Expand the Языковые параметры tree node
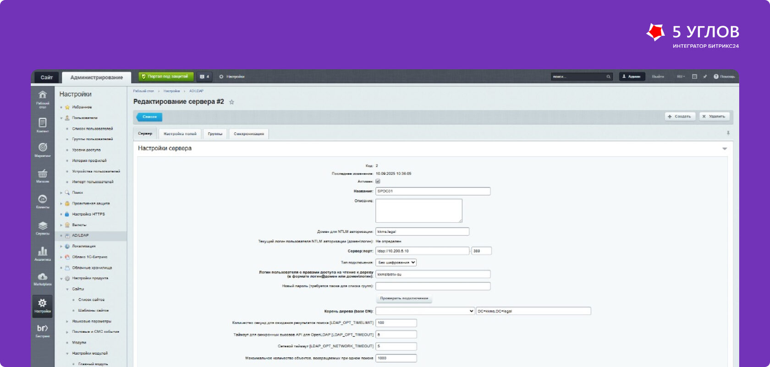Screen dimensions: 770x367 67,321
